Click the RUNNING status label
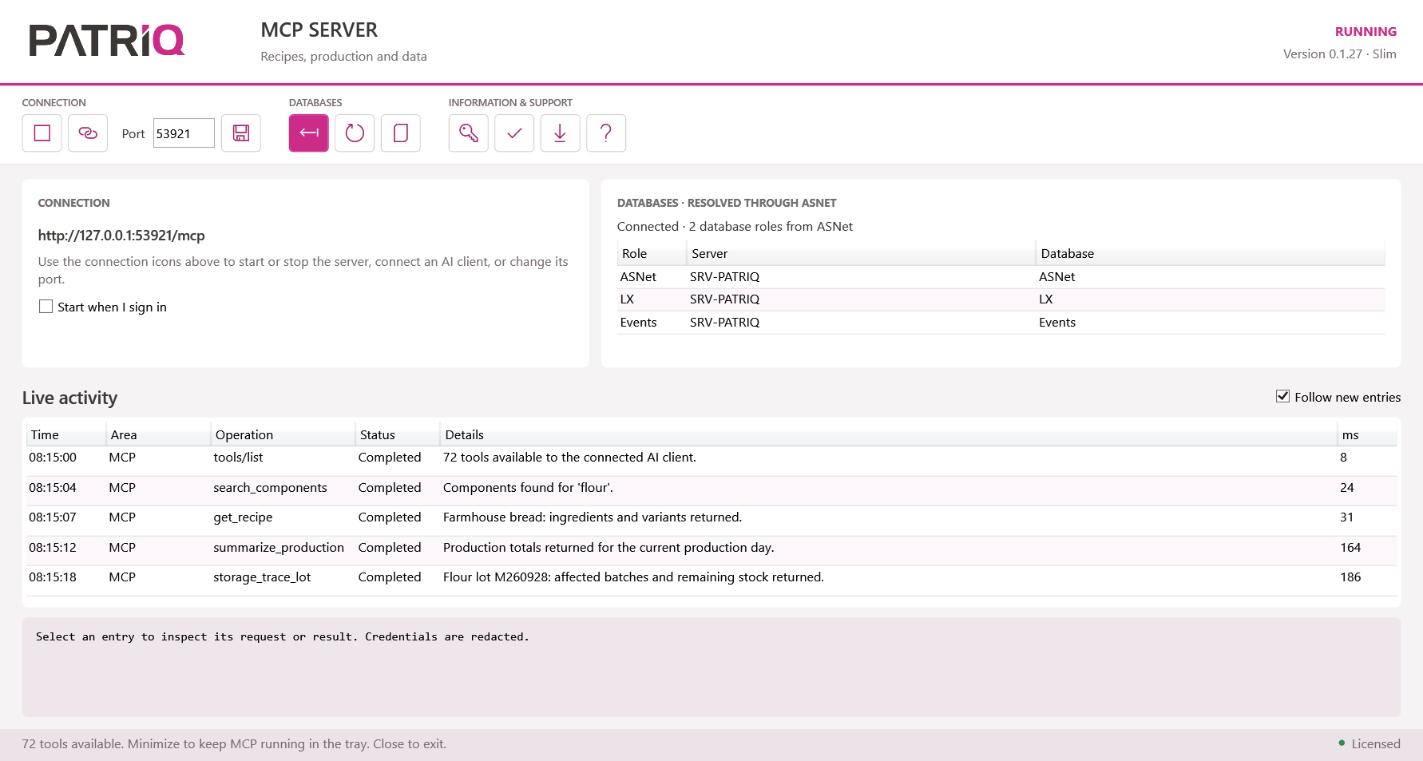 tap(1366, 32)
